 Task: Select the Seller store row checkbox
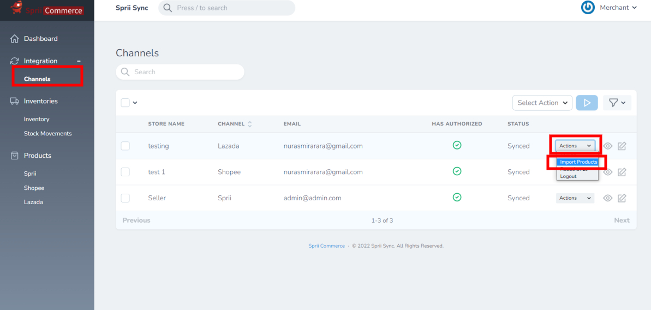(x=125, y=198)
